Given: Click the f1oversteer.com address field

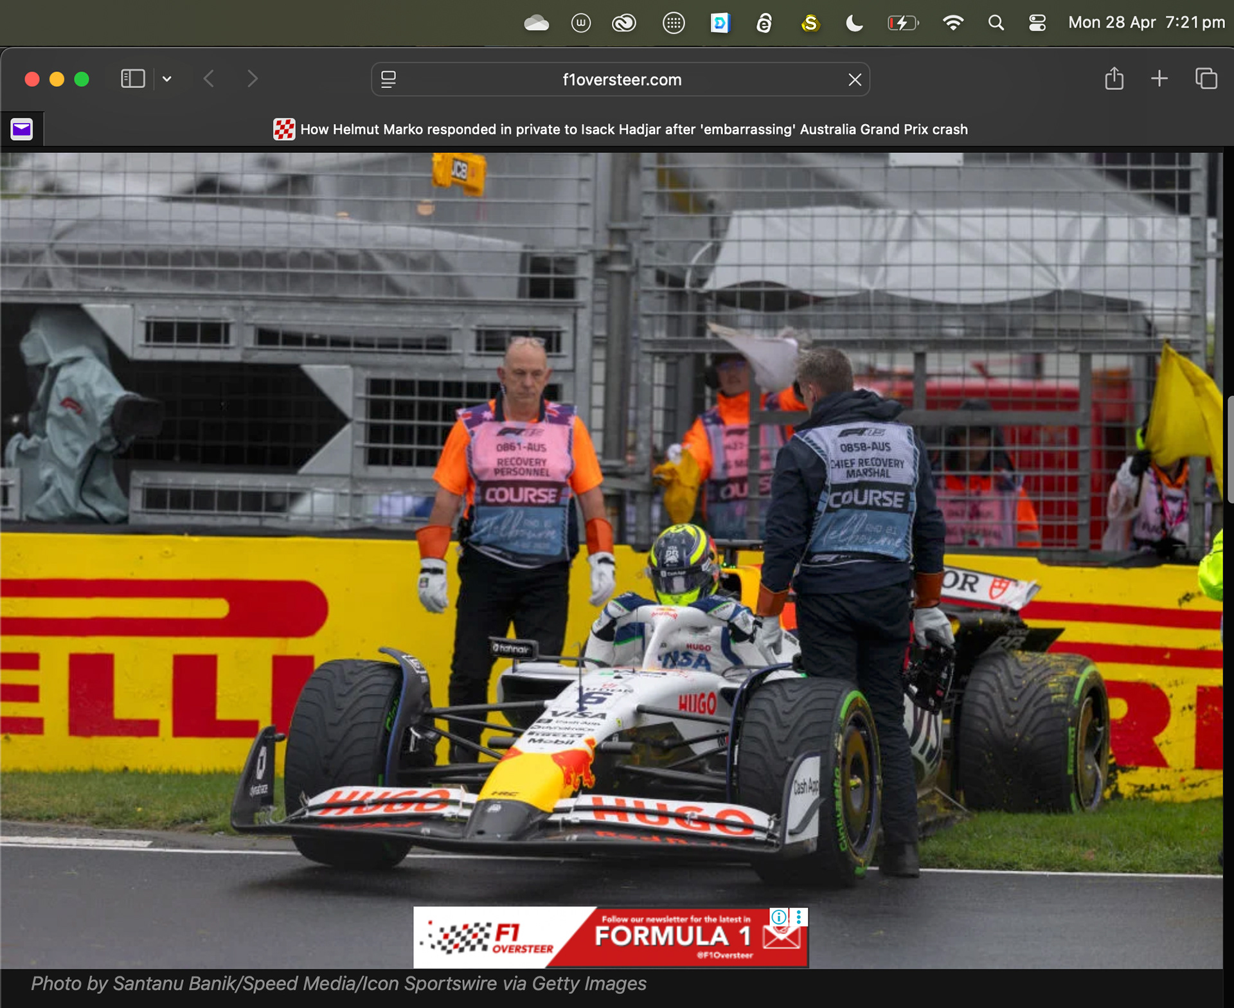Looking at the screenshot, I should click(621, 80).
